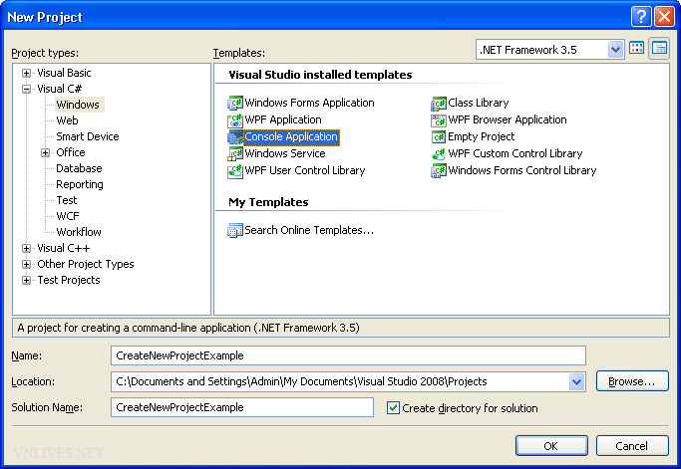Viewport: 681px width, 469px height.
Task: Expand the Test Projects node
Action: [27, 280]
